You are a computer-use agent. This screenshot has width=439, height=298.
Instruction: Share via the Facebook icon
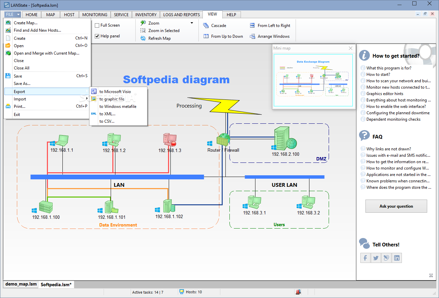click(365, 258)
